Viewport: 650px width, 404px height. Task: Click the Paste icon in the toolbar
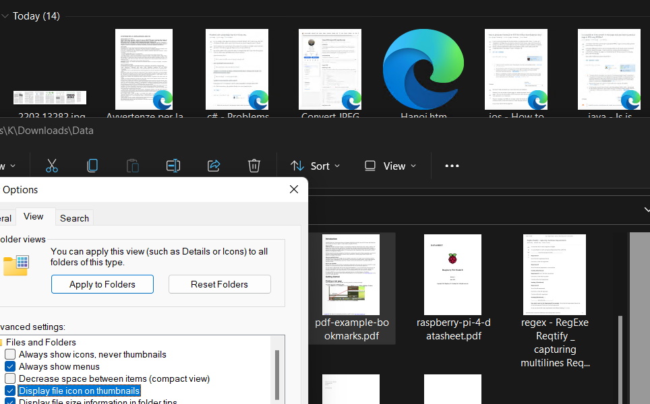[x=133, y=165]
